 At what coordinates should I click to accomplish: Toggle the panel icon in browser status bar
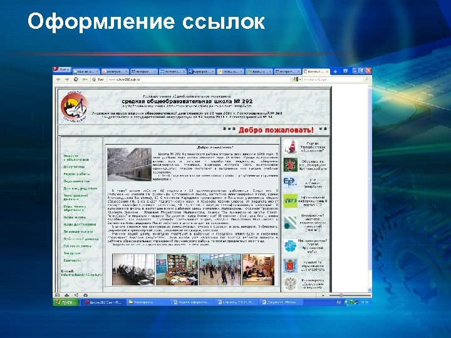point(57,295)
